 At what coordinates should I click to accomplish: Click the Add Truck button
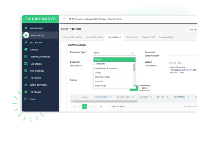[x=193, y=29]
